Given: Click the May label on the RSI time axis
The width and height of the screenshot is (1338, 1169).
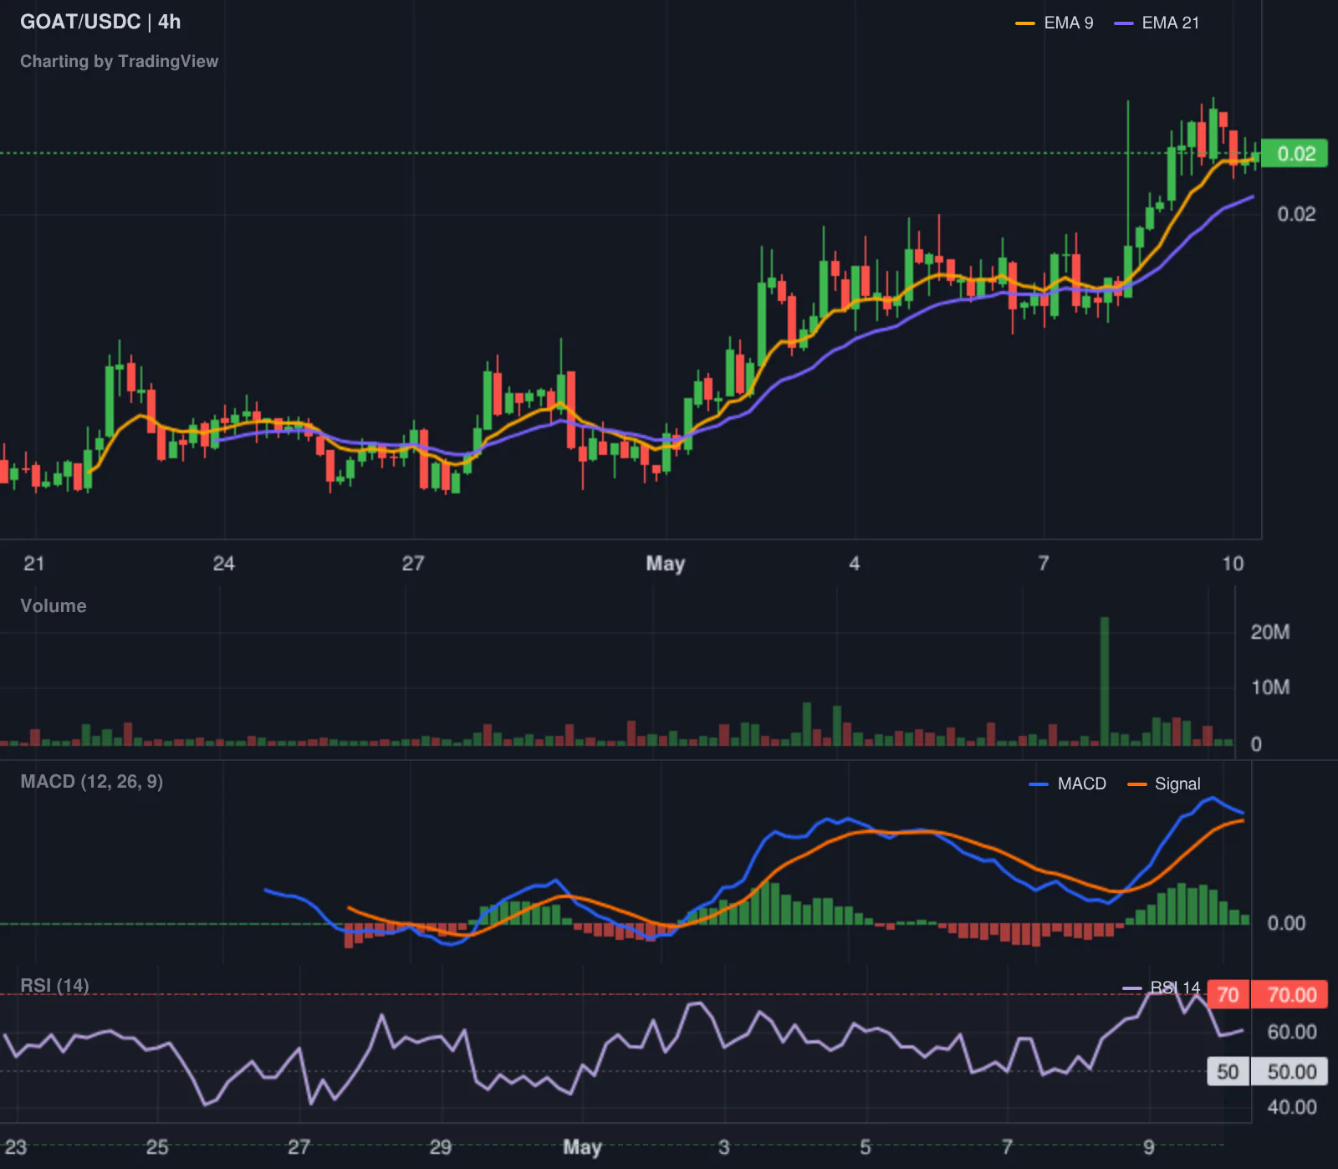Looking at the screenshot, I should coord(582,1147).
